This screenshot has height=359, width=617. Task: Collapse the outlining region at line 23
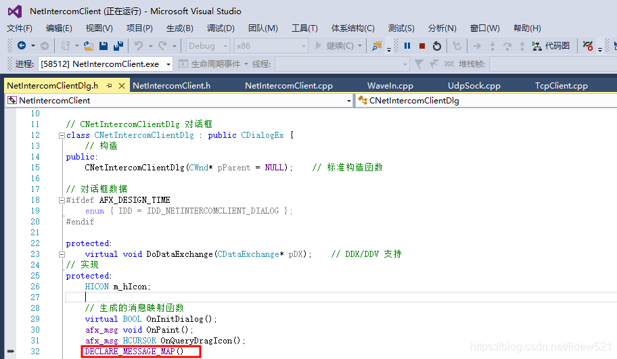click(x=62, y=254)
